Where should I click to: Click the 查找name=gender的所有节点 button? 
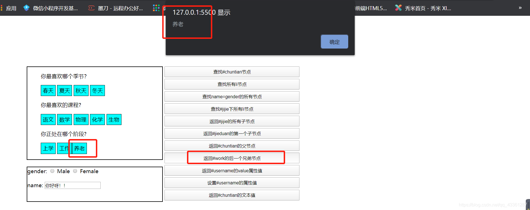tap(232, 97)
